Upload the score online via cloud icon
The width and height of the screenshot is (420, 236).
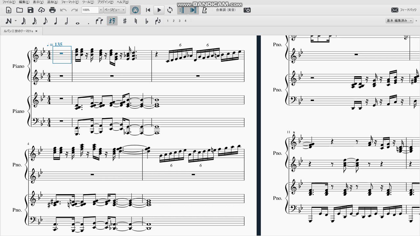click(41, 10)
